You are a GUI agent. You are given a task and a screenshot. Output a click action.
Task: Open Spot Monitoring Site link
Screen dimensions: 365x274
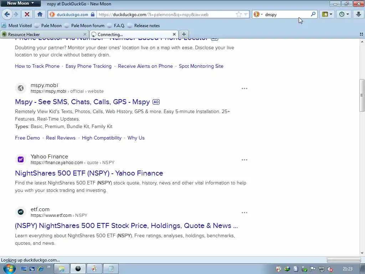[x=201, y=66]
